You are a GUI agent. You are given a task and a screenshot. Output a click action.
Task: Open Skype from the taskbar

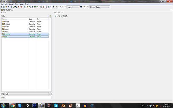coord(56,106)
